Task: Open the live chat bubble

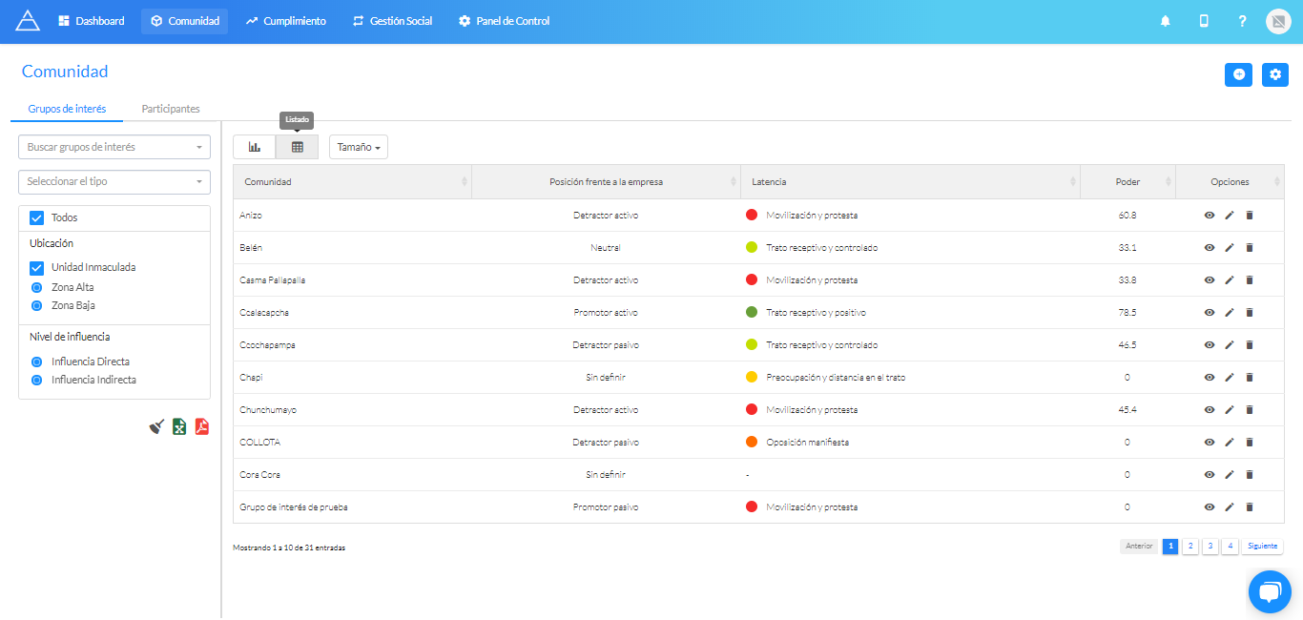Action: pyautogui.click(x=1270, y=592)
